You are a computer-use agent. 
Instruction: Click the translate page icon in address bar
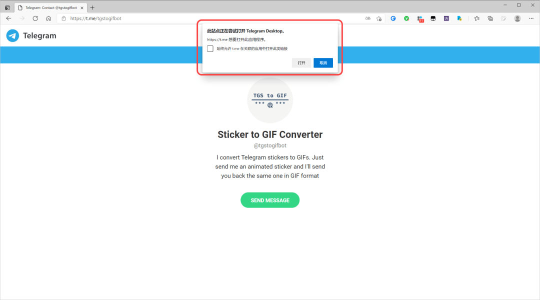[x=368, y=18]
